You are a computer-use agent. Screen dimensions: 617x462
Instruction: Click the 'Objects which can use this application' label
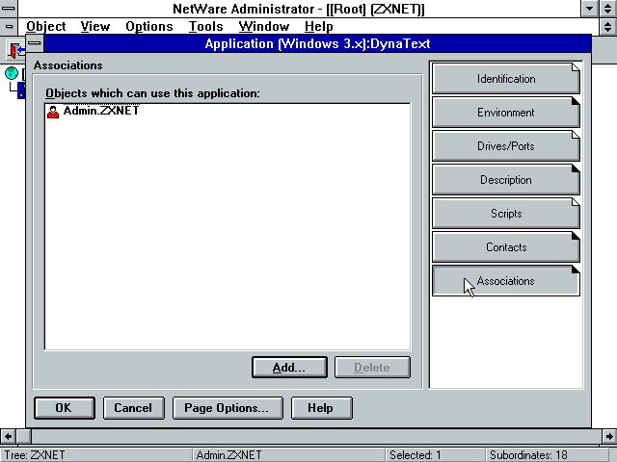point(152,93)
